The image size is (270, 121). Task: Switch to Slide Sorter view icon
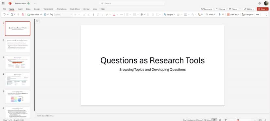click(220, 120)
